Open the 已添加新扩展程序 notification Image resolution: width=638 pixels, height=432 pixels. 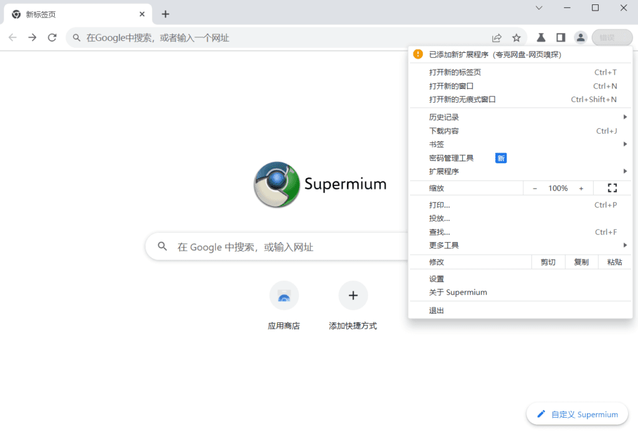520,54
